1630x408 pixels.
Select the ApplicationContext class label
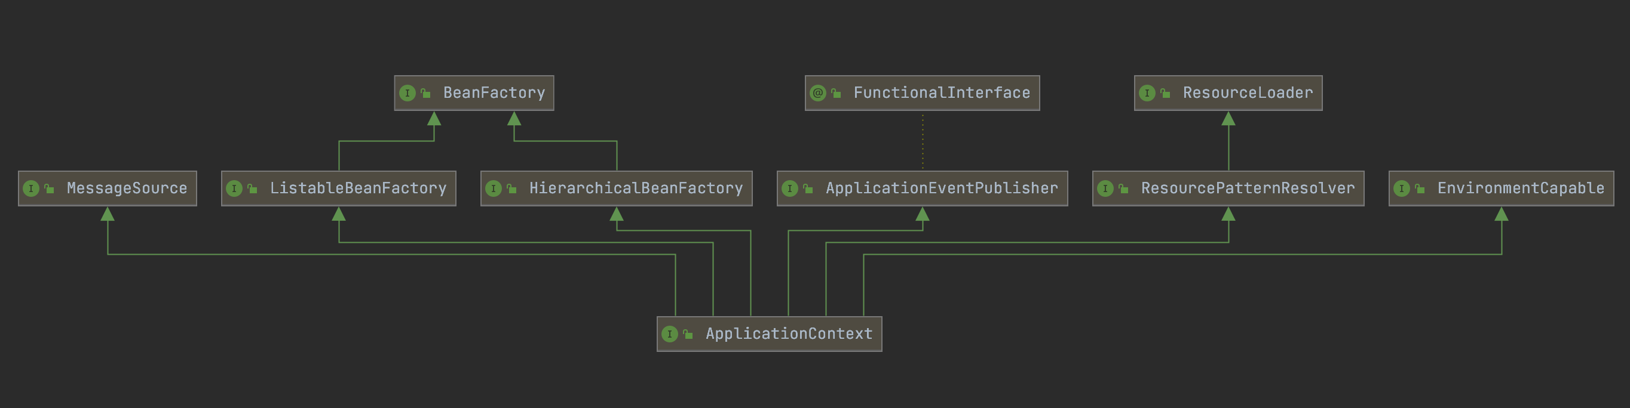(x=789, y=334)
